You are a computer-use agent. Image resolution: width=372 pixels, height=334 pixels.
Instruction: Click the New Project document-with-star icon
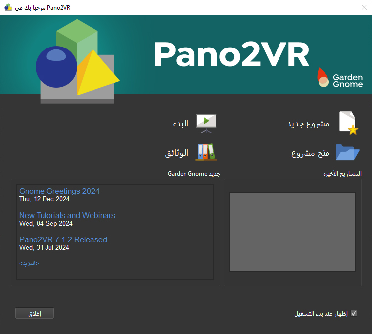(348, 123)
